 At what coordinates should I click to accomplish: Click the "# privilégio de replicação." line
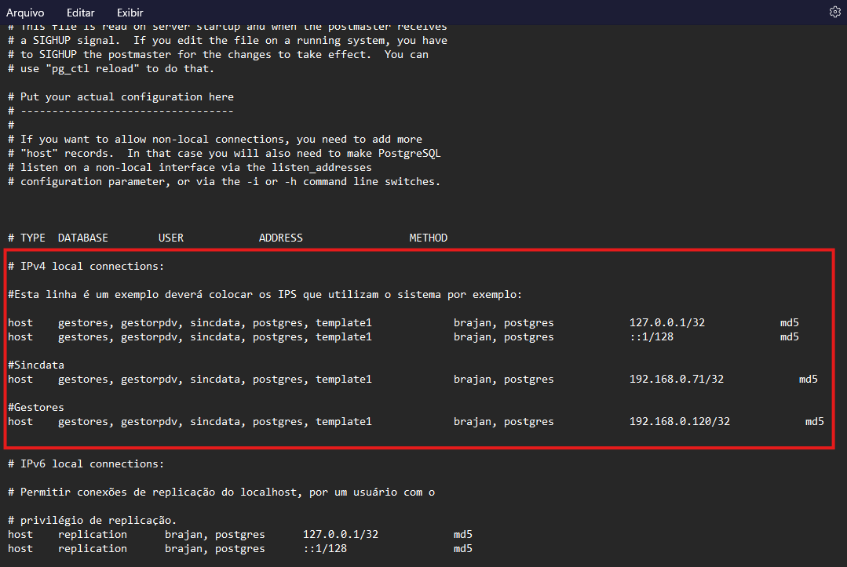[93, 520]
